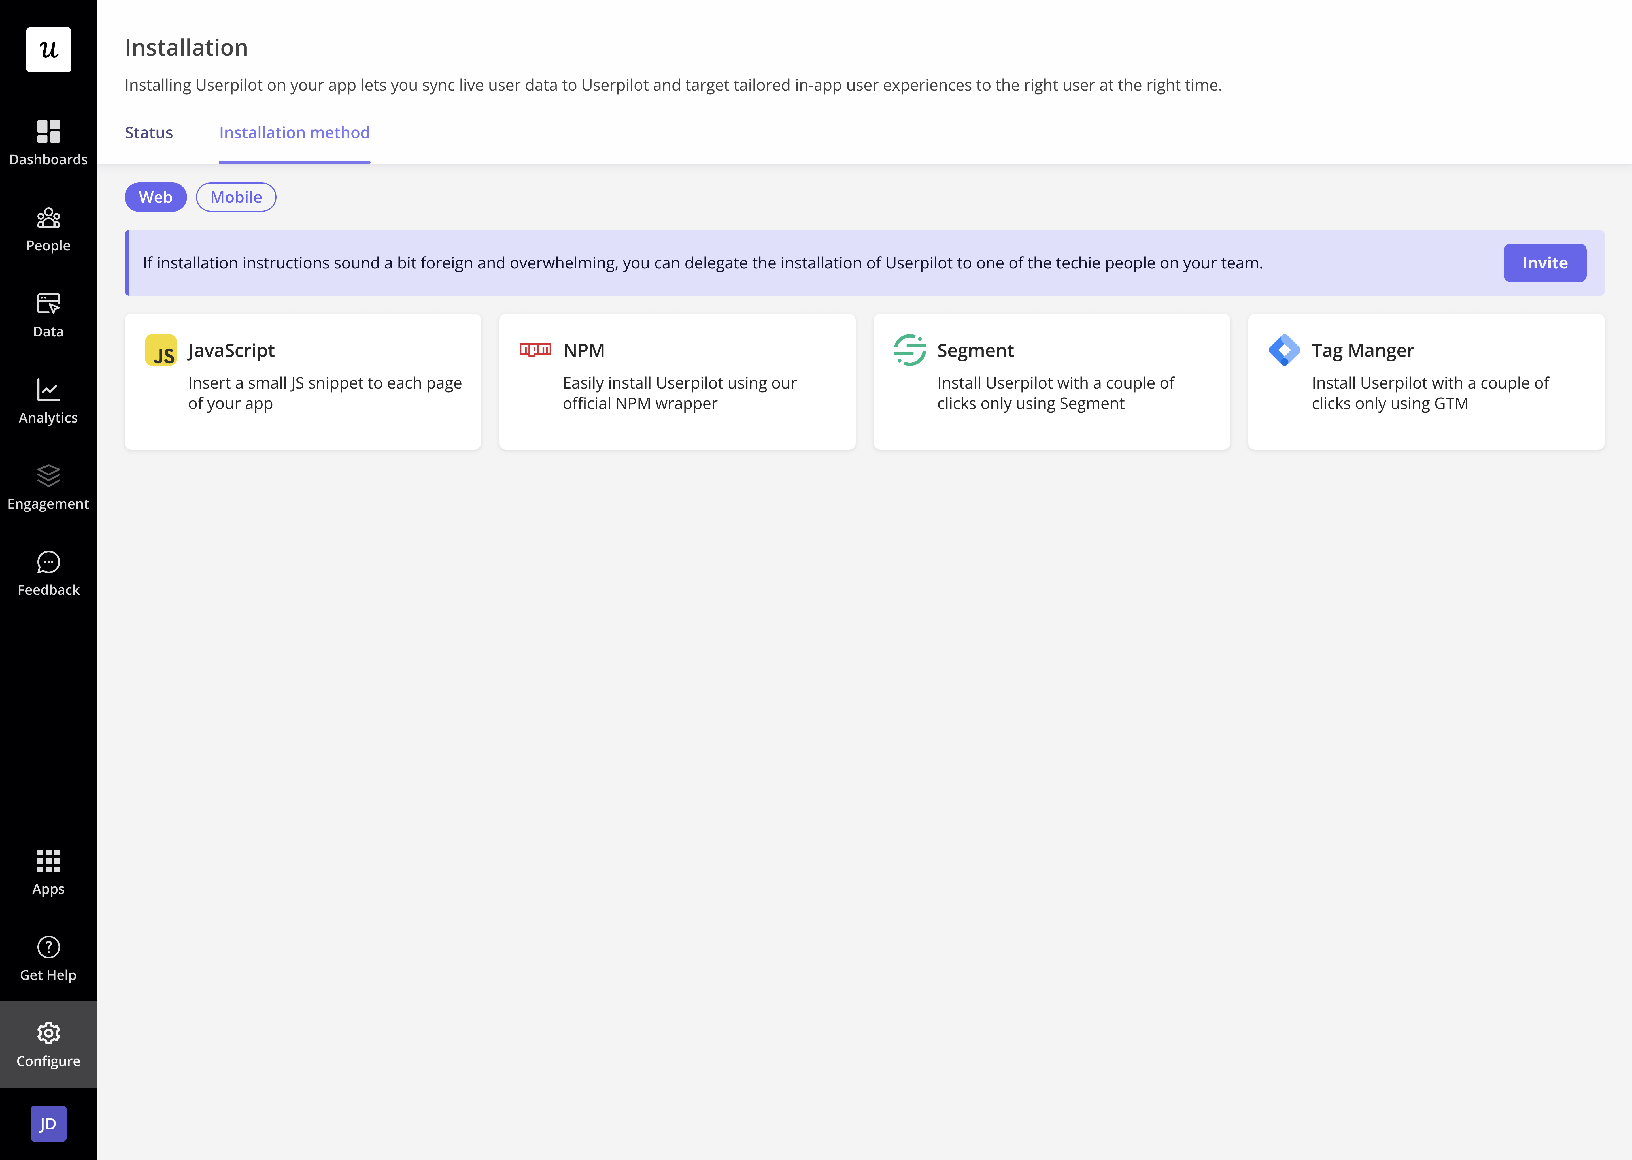The height and width of the screenshot is (1160, 1632).
Task: Open the People section icon
Action: 48,217
